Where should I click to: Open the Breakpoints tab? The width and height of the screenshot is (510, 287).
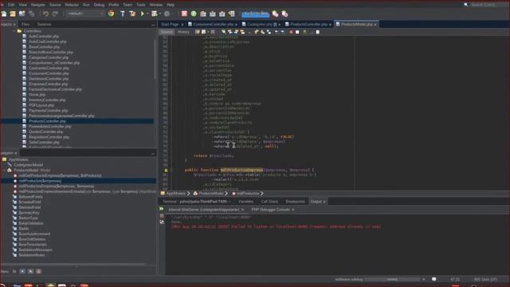coord(296,202)
